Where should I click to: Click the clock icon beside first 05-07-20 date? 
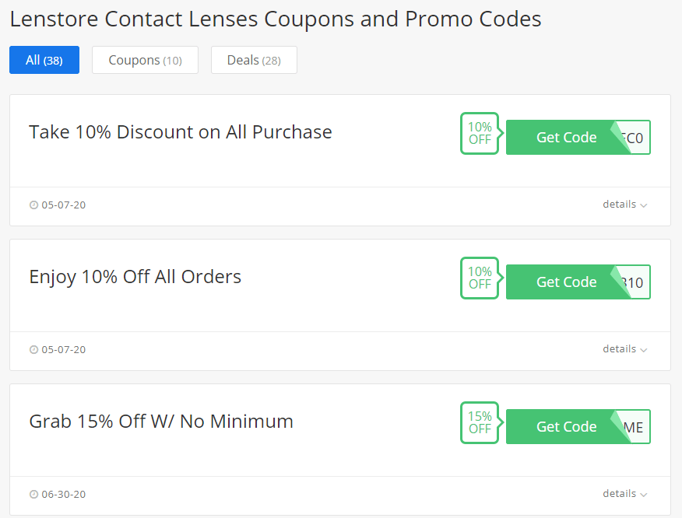33,205
